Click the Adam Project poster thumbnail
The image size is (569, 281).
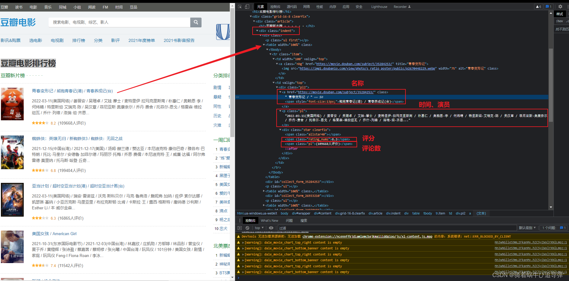[x=12, y=200]
